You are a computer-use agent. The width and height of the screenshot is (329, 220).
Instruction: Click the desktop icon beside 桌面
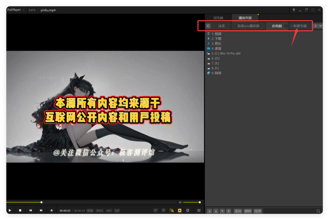(208, 49)
